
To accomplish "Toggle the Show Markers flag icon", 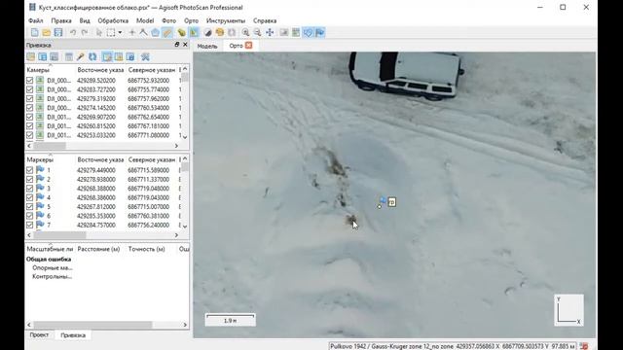I will [x=320, y=32].
